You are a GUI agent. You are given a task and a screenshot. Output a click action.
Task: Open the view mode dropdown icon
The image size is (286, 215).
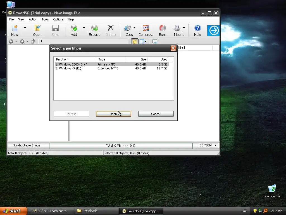coord(143,41)
